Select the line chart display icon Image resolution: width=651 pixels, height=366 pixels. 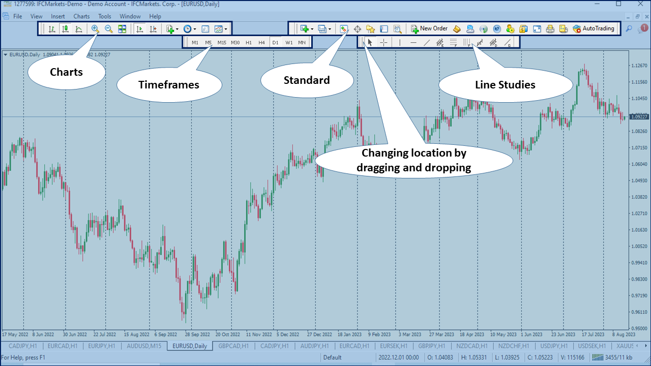79,29
